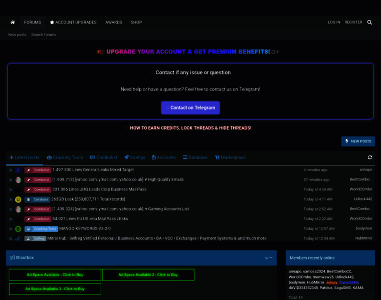The image size is (381, 300).
Task: Click the yellow Udlock442 avatar icon
Action: (x=18, y=199)
